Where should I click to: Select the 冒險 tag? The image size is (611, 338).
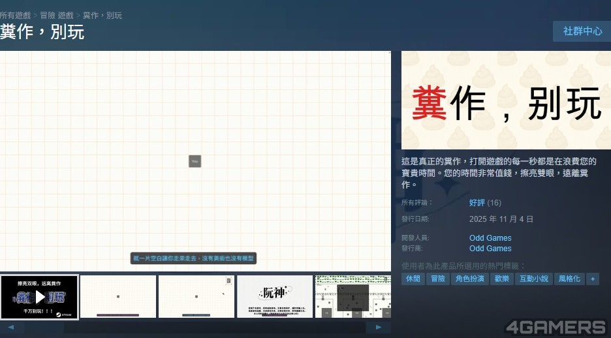[437, 279]
